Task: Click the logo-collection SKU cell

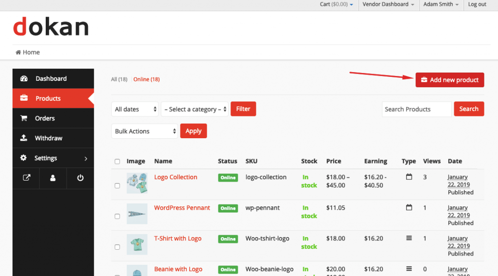Action: point(266,177)
